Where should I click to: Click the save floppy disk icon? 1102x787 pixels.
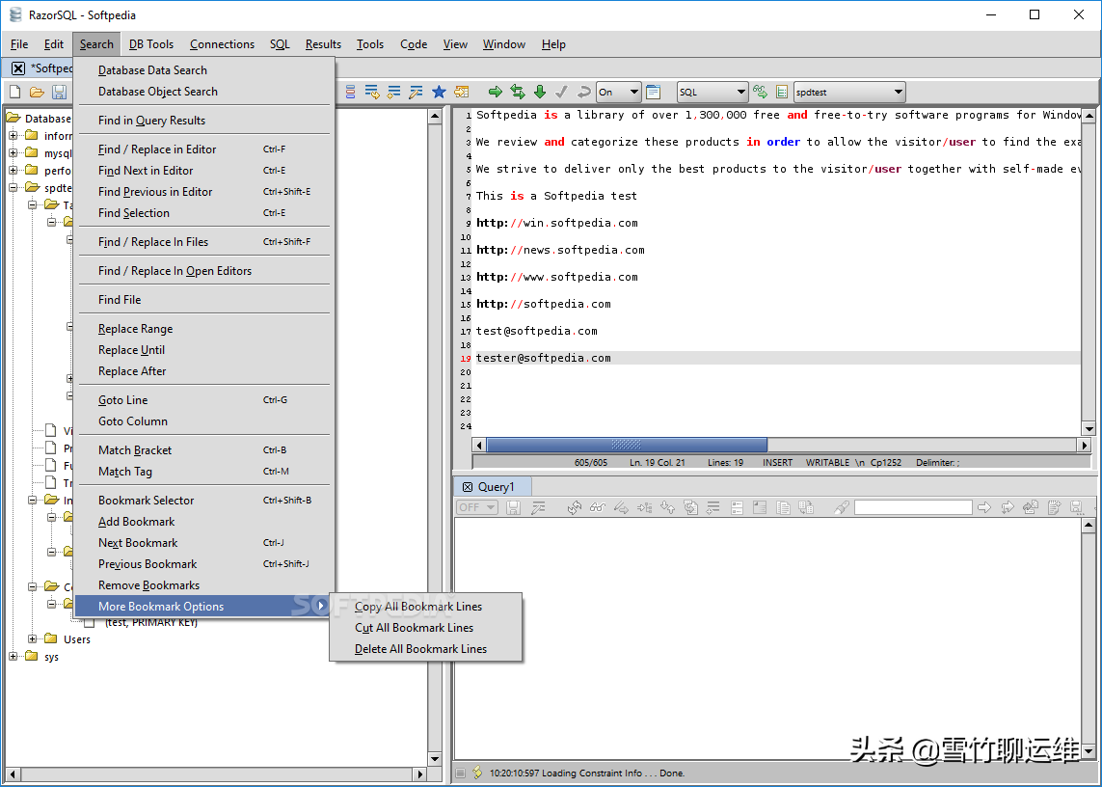(59, 92)
